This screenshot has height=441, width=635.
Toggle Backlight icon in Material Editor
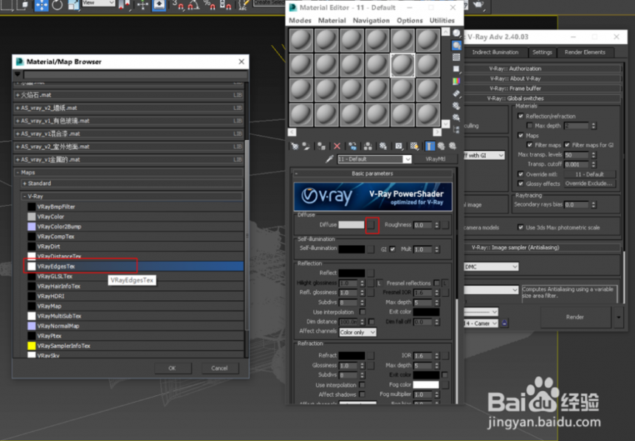456,45
